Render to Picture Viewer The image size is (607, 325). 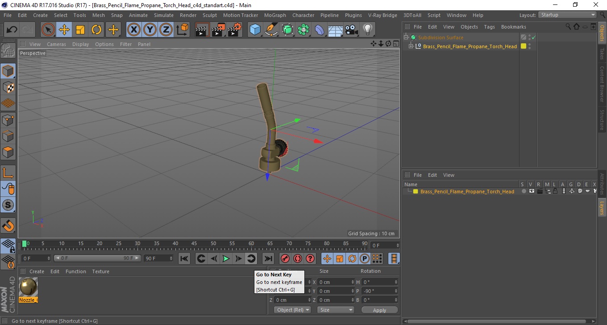(x=219, y=30)
